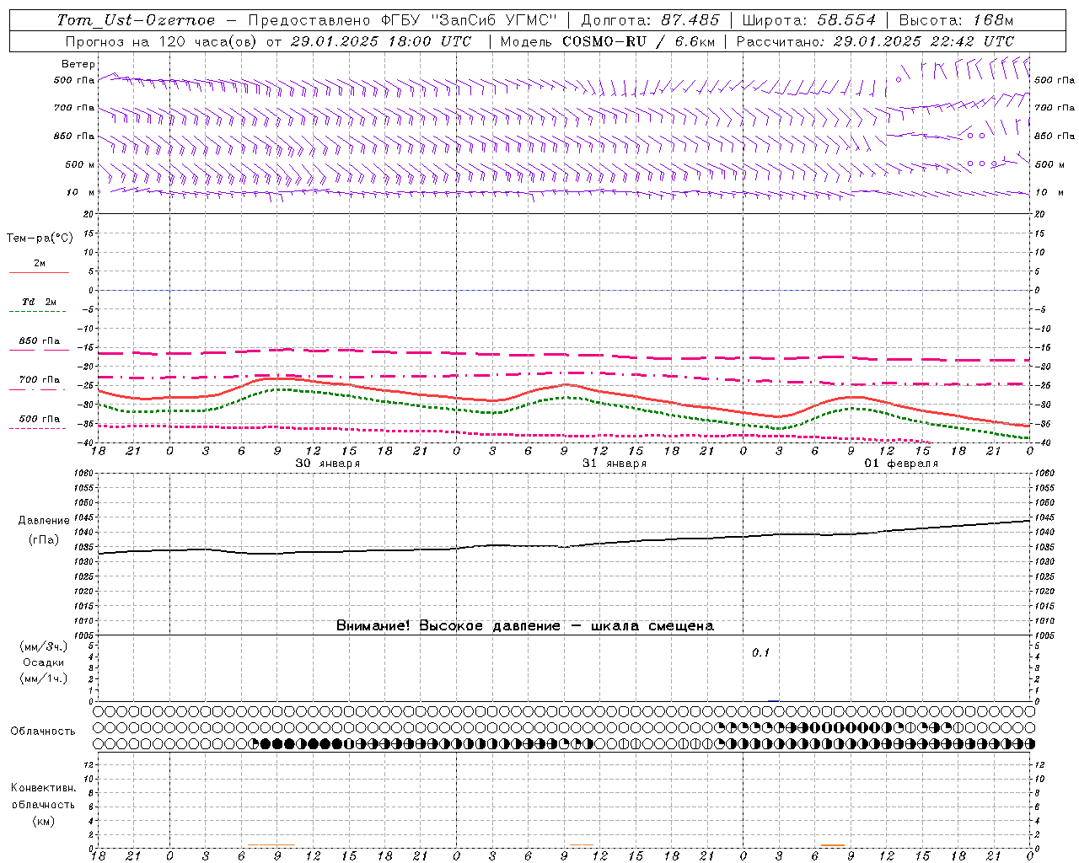The image size is (1079, 863).
Task: Click the Рассчитано: 29.01.2025 22:42 UTC text
Action: click(x=875, y=41)
